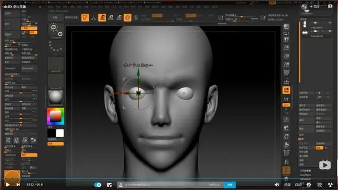Click the red gizmo left arrow

coord(118,93)
